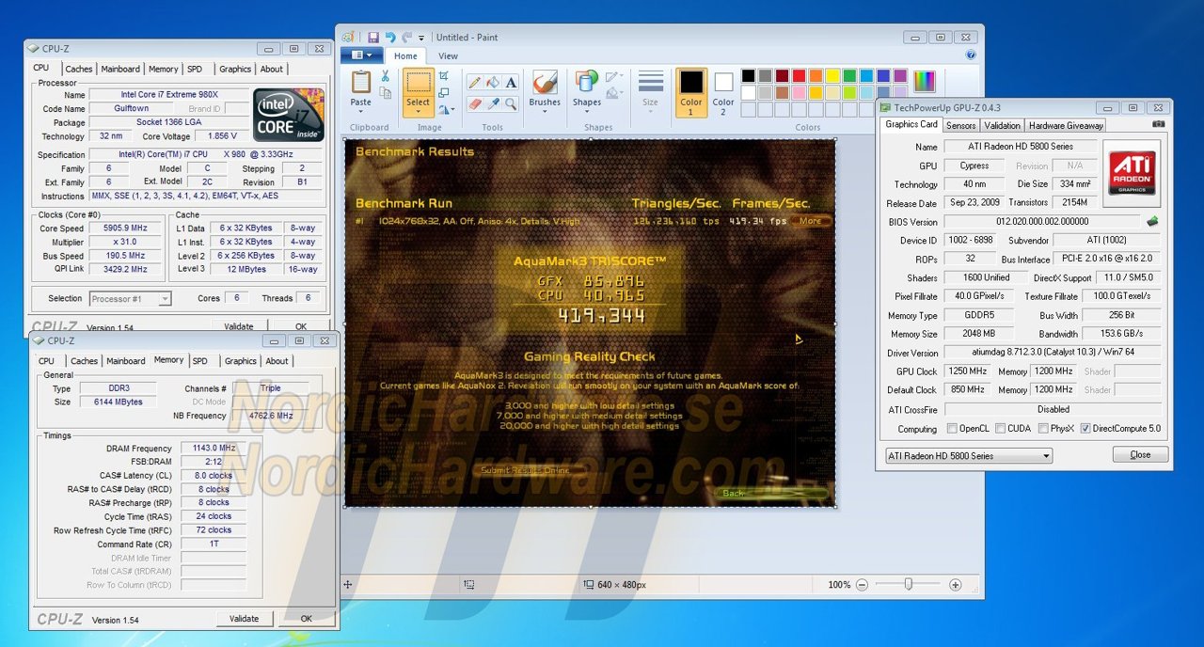Click the ATI Radeon logo in GPU-Z
Image resolution: width=1204 pixels, height=647 pixels.
coord(1133,172)
